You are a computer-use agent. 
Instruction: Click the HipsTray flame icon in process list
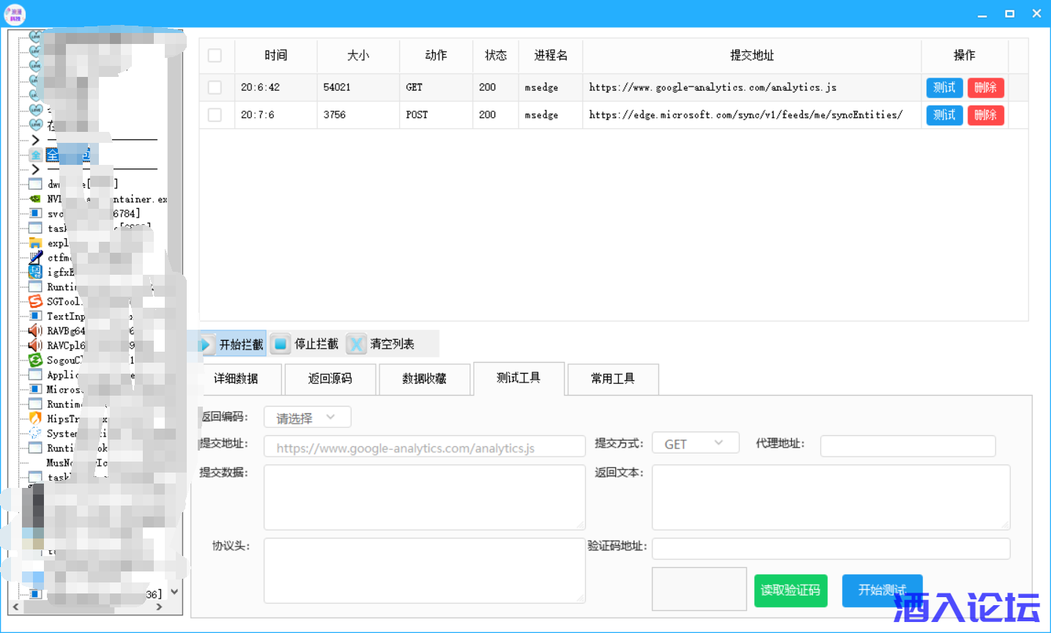point(34,418)
